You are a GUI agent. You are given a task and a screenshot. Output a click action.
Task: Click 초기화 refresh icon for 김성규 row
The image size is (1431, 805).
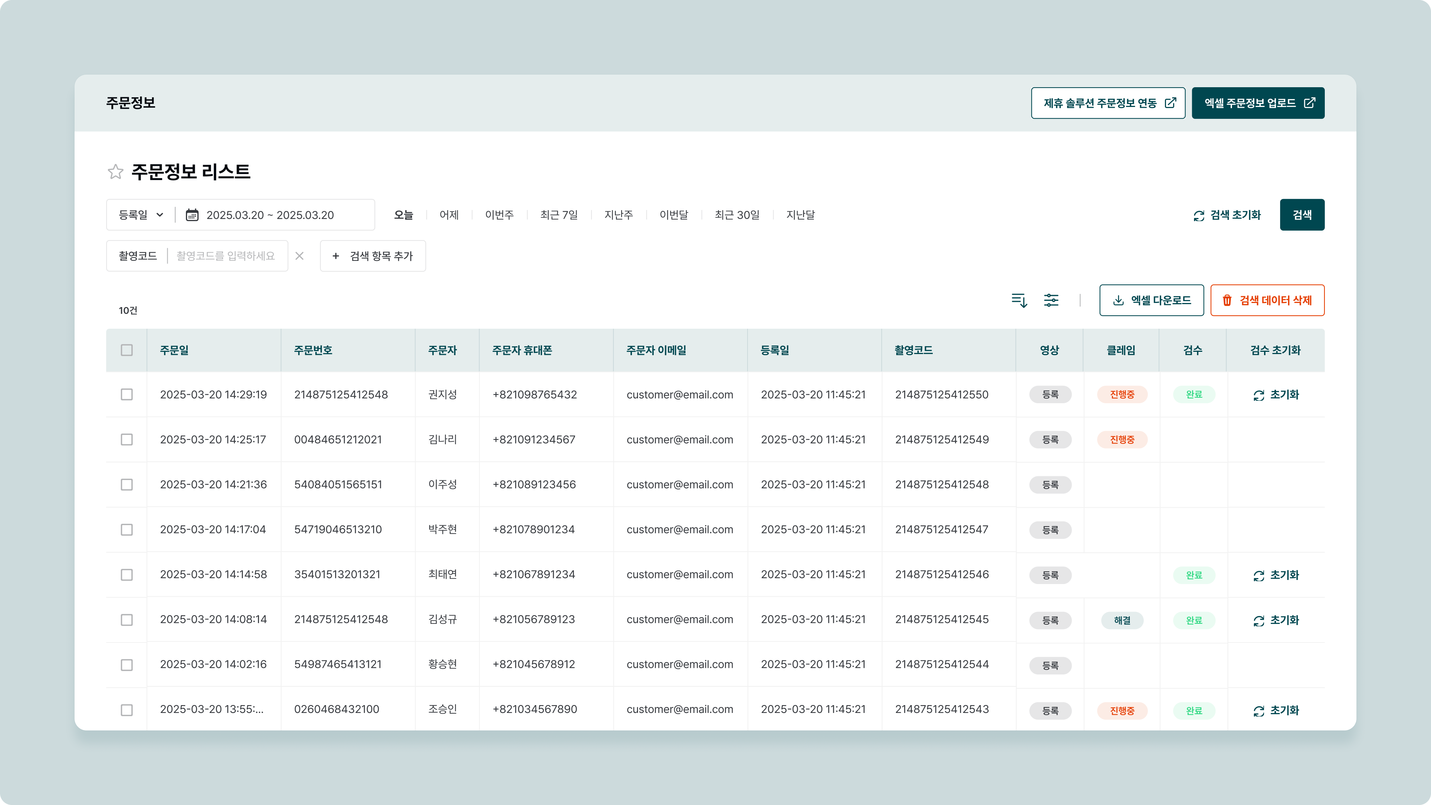pos(1259,621)
